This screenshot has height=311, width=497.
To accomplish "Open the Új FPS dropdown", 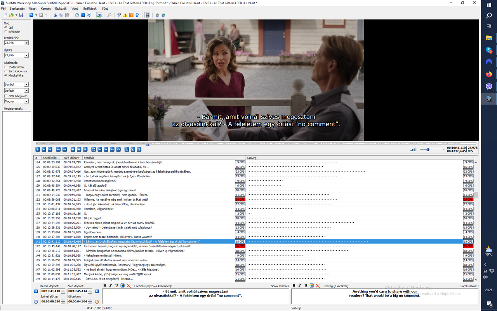I will (26, 56).
